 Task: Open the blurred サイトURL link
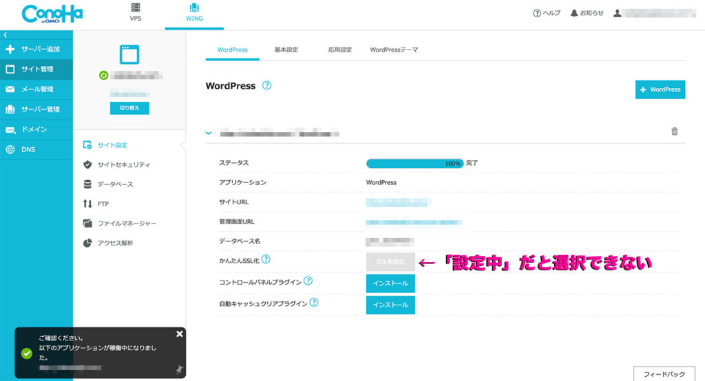click(399, 202)
